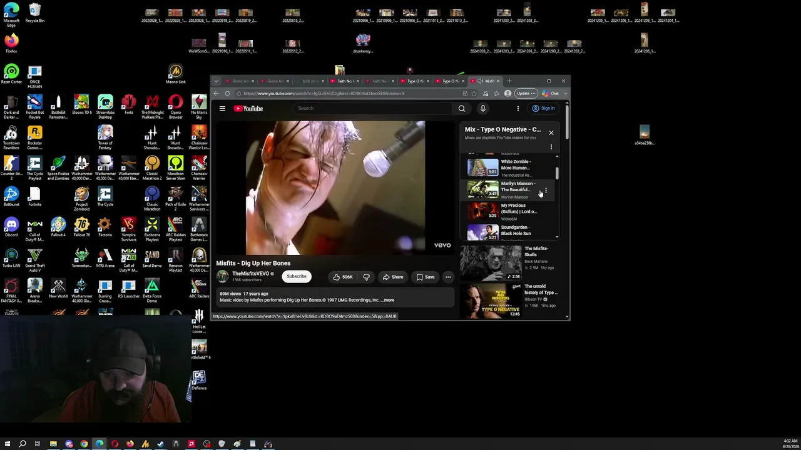801x450 pixels.
Task: Go to YouTube home via the logo
Action: coord(248,109)
